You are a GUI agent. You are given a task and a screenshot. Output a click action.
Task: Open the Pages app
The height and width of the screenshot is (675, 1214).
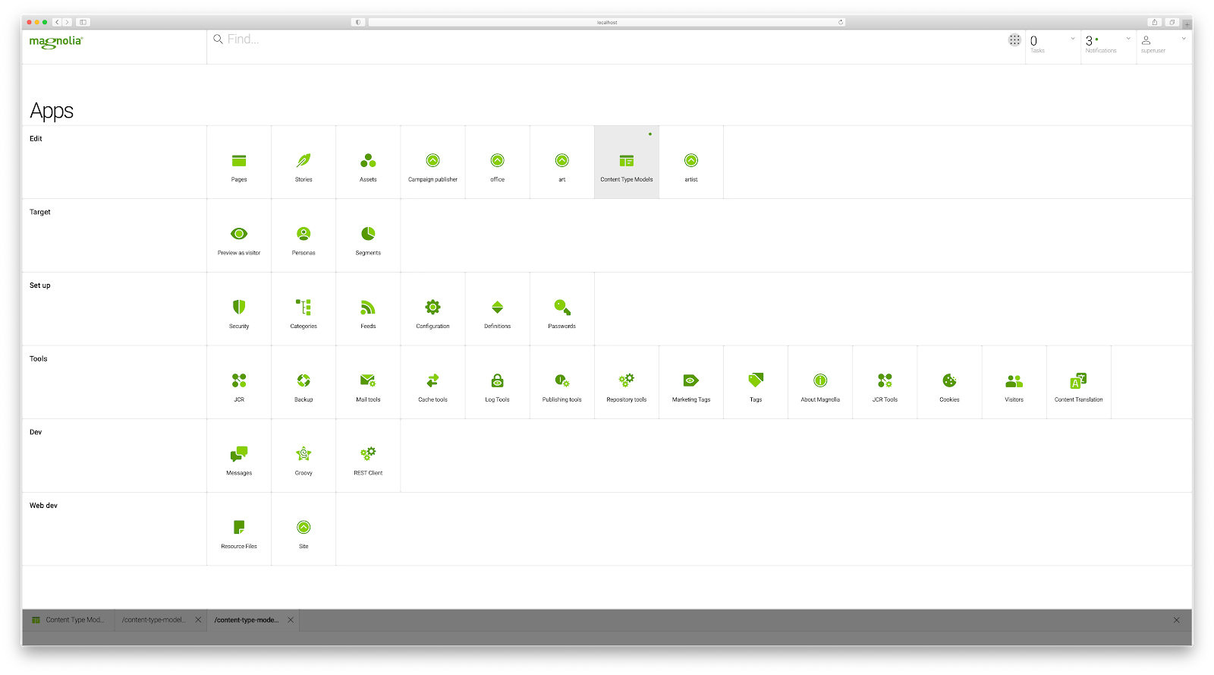pyautogui.click(x=239, y=162)
